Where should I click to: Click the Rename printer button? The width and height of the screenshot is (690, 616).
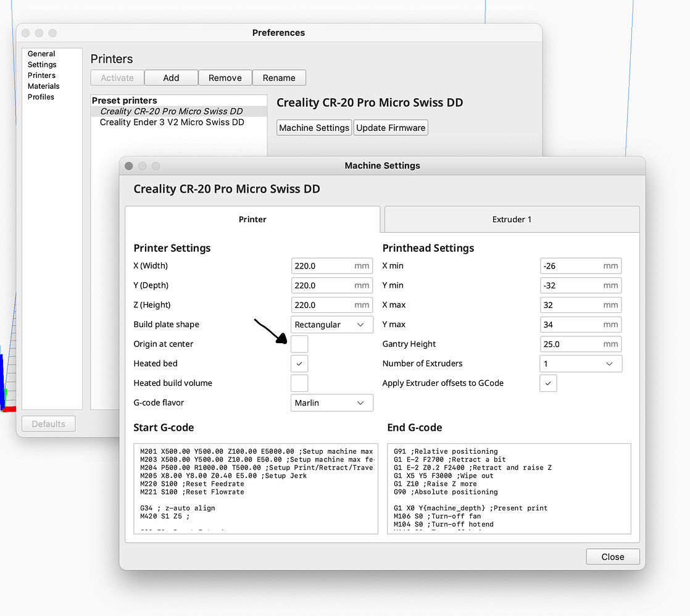(279, 78)
